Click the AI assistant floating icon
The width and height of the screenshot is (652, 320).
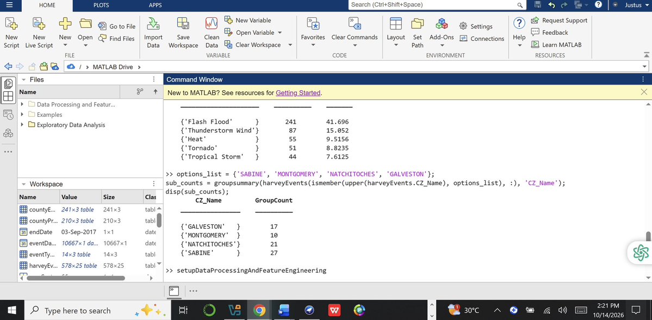641,252
